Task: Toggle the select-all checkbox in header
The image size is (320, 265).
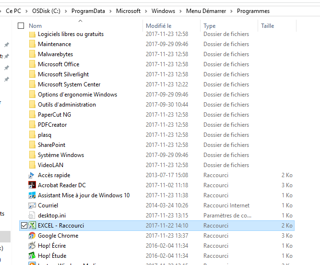Action: pyautogui.click(x=21, y=26)
